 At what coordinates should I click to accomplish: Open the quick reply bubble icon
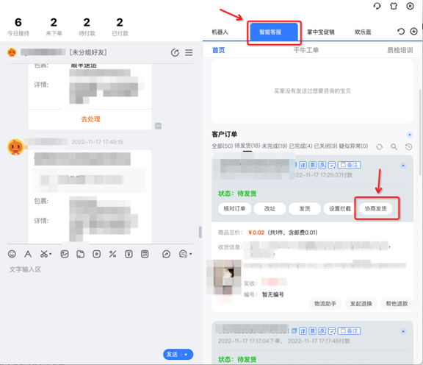click(183, 254)
